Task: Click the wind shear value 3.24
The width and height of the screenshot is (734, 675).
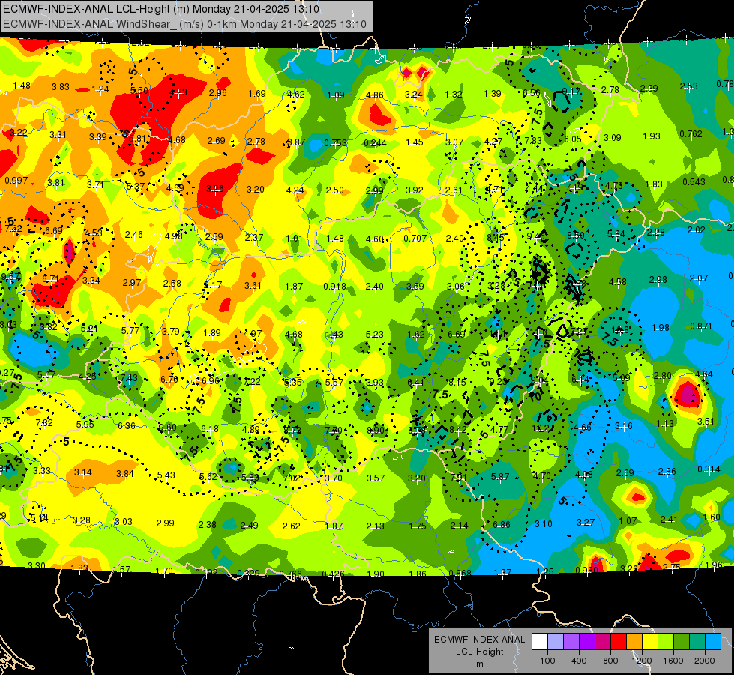Action: click(414, 94)
